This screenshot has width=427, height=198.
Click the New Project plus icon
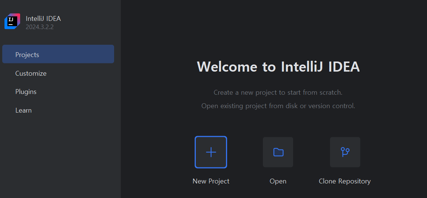click(211, 152)
